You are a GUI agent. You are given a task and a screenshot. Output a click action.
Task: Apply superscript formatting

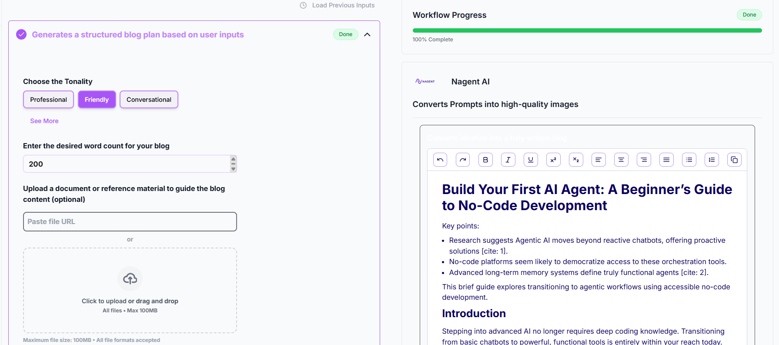[553, 160]
